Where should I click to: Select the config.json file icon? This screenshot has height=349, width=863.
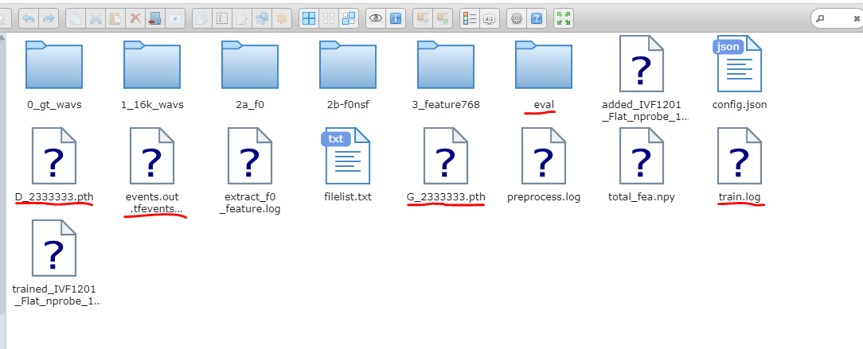point(739,64)
